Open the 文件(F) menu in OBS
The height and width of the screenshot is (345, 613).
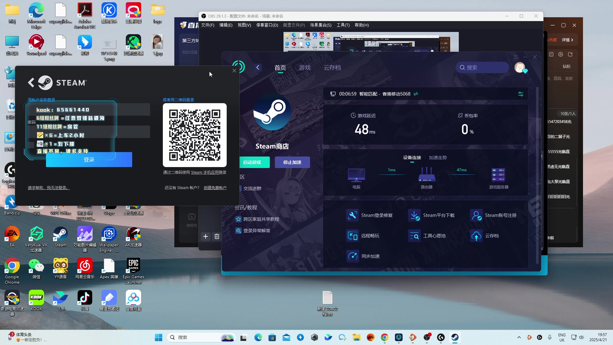click(208, 25)
